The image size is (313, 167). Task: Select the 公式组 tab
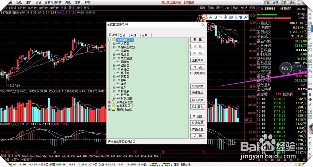pos(113,35)
